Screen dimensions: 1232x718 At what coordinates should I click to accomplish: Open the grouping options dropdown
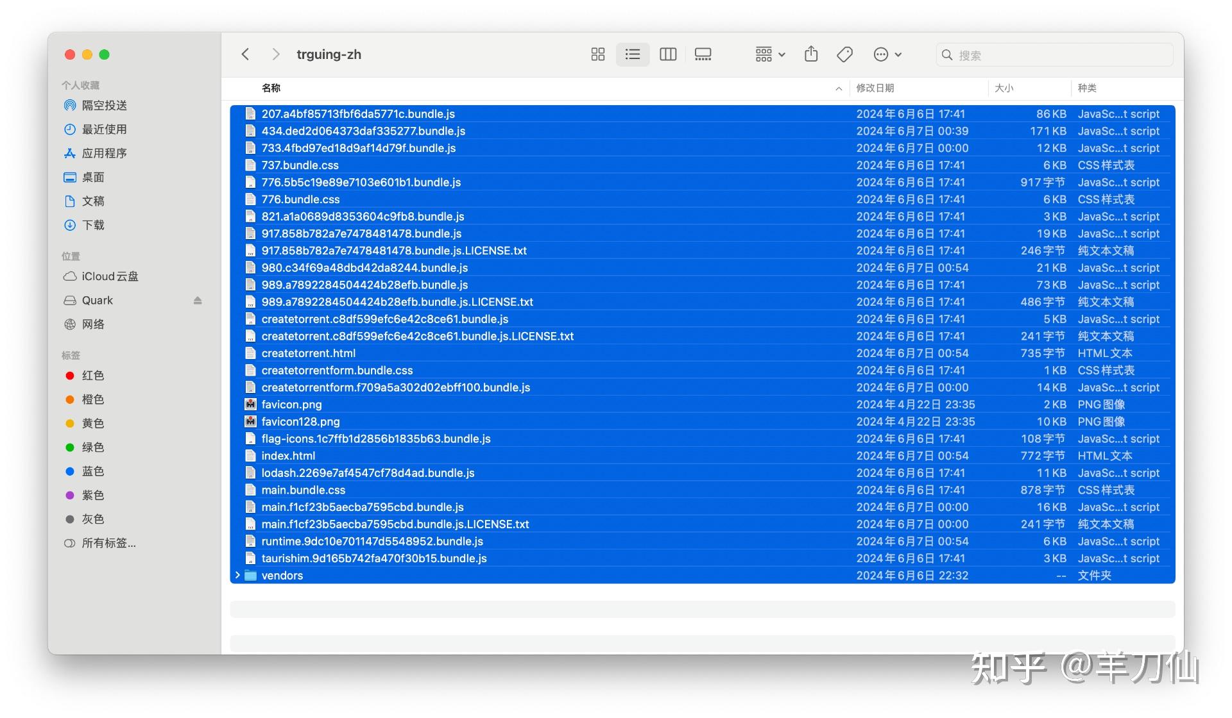point(768,54)
